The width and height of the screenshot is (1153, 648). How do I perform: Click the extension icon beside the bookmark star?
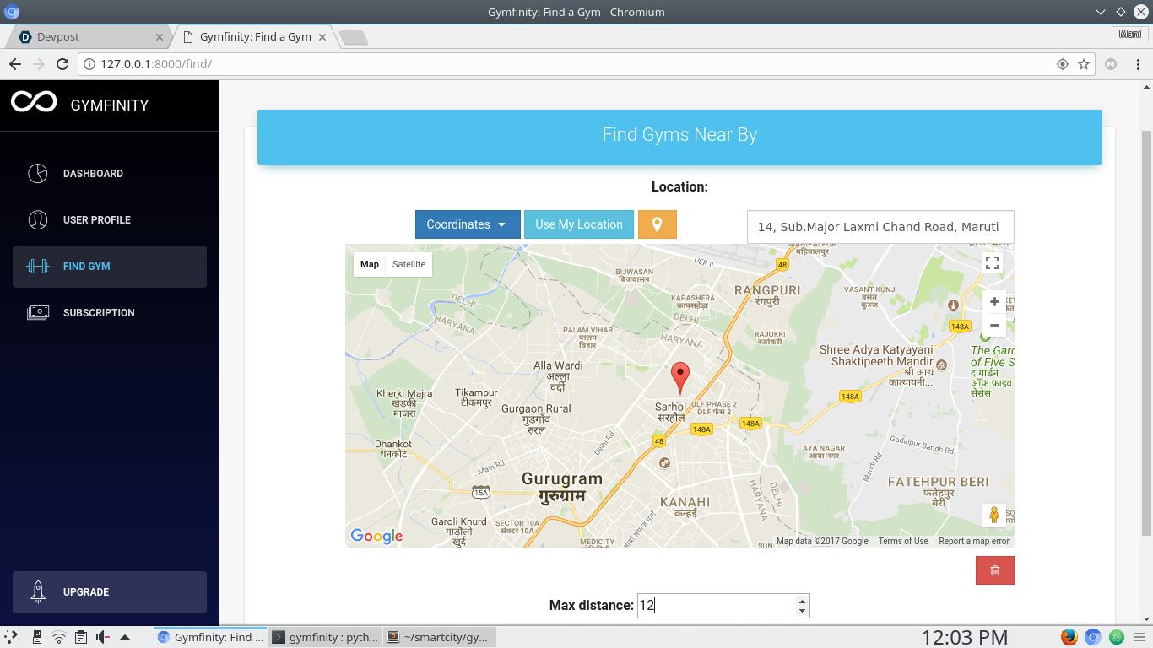point(1112,64)
